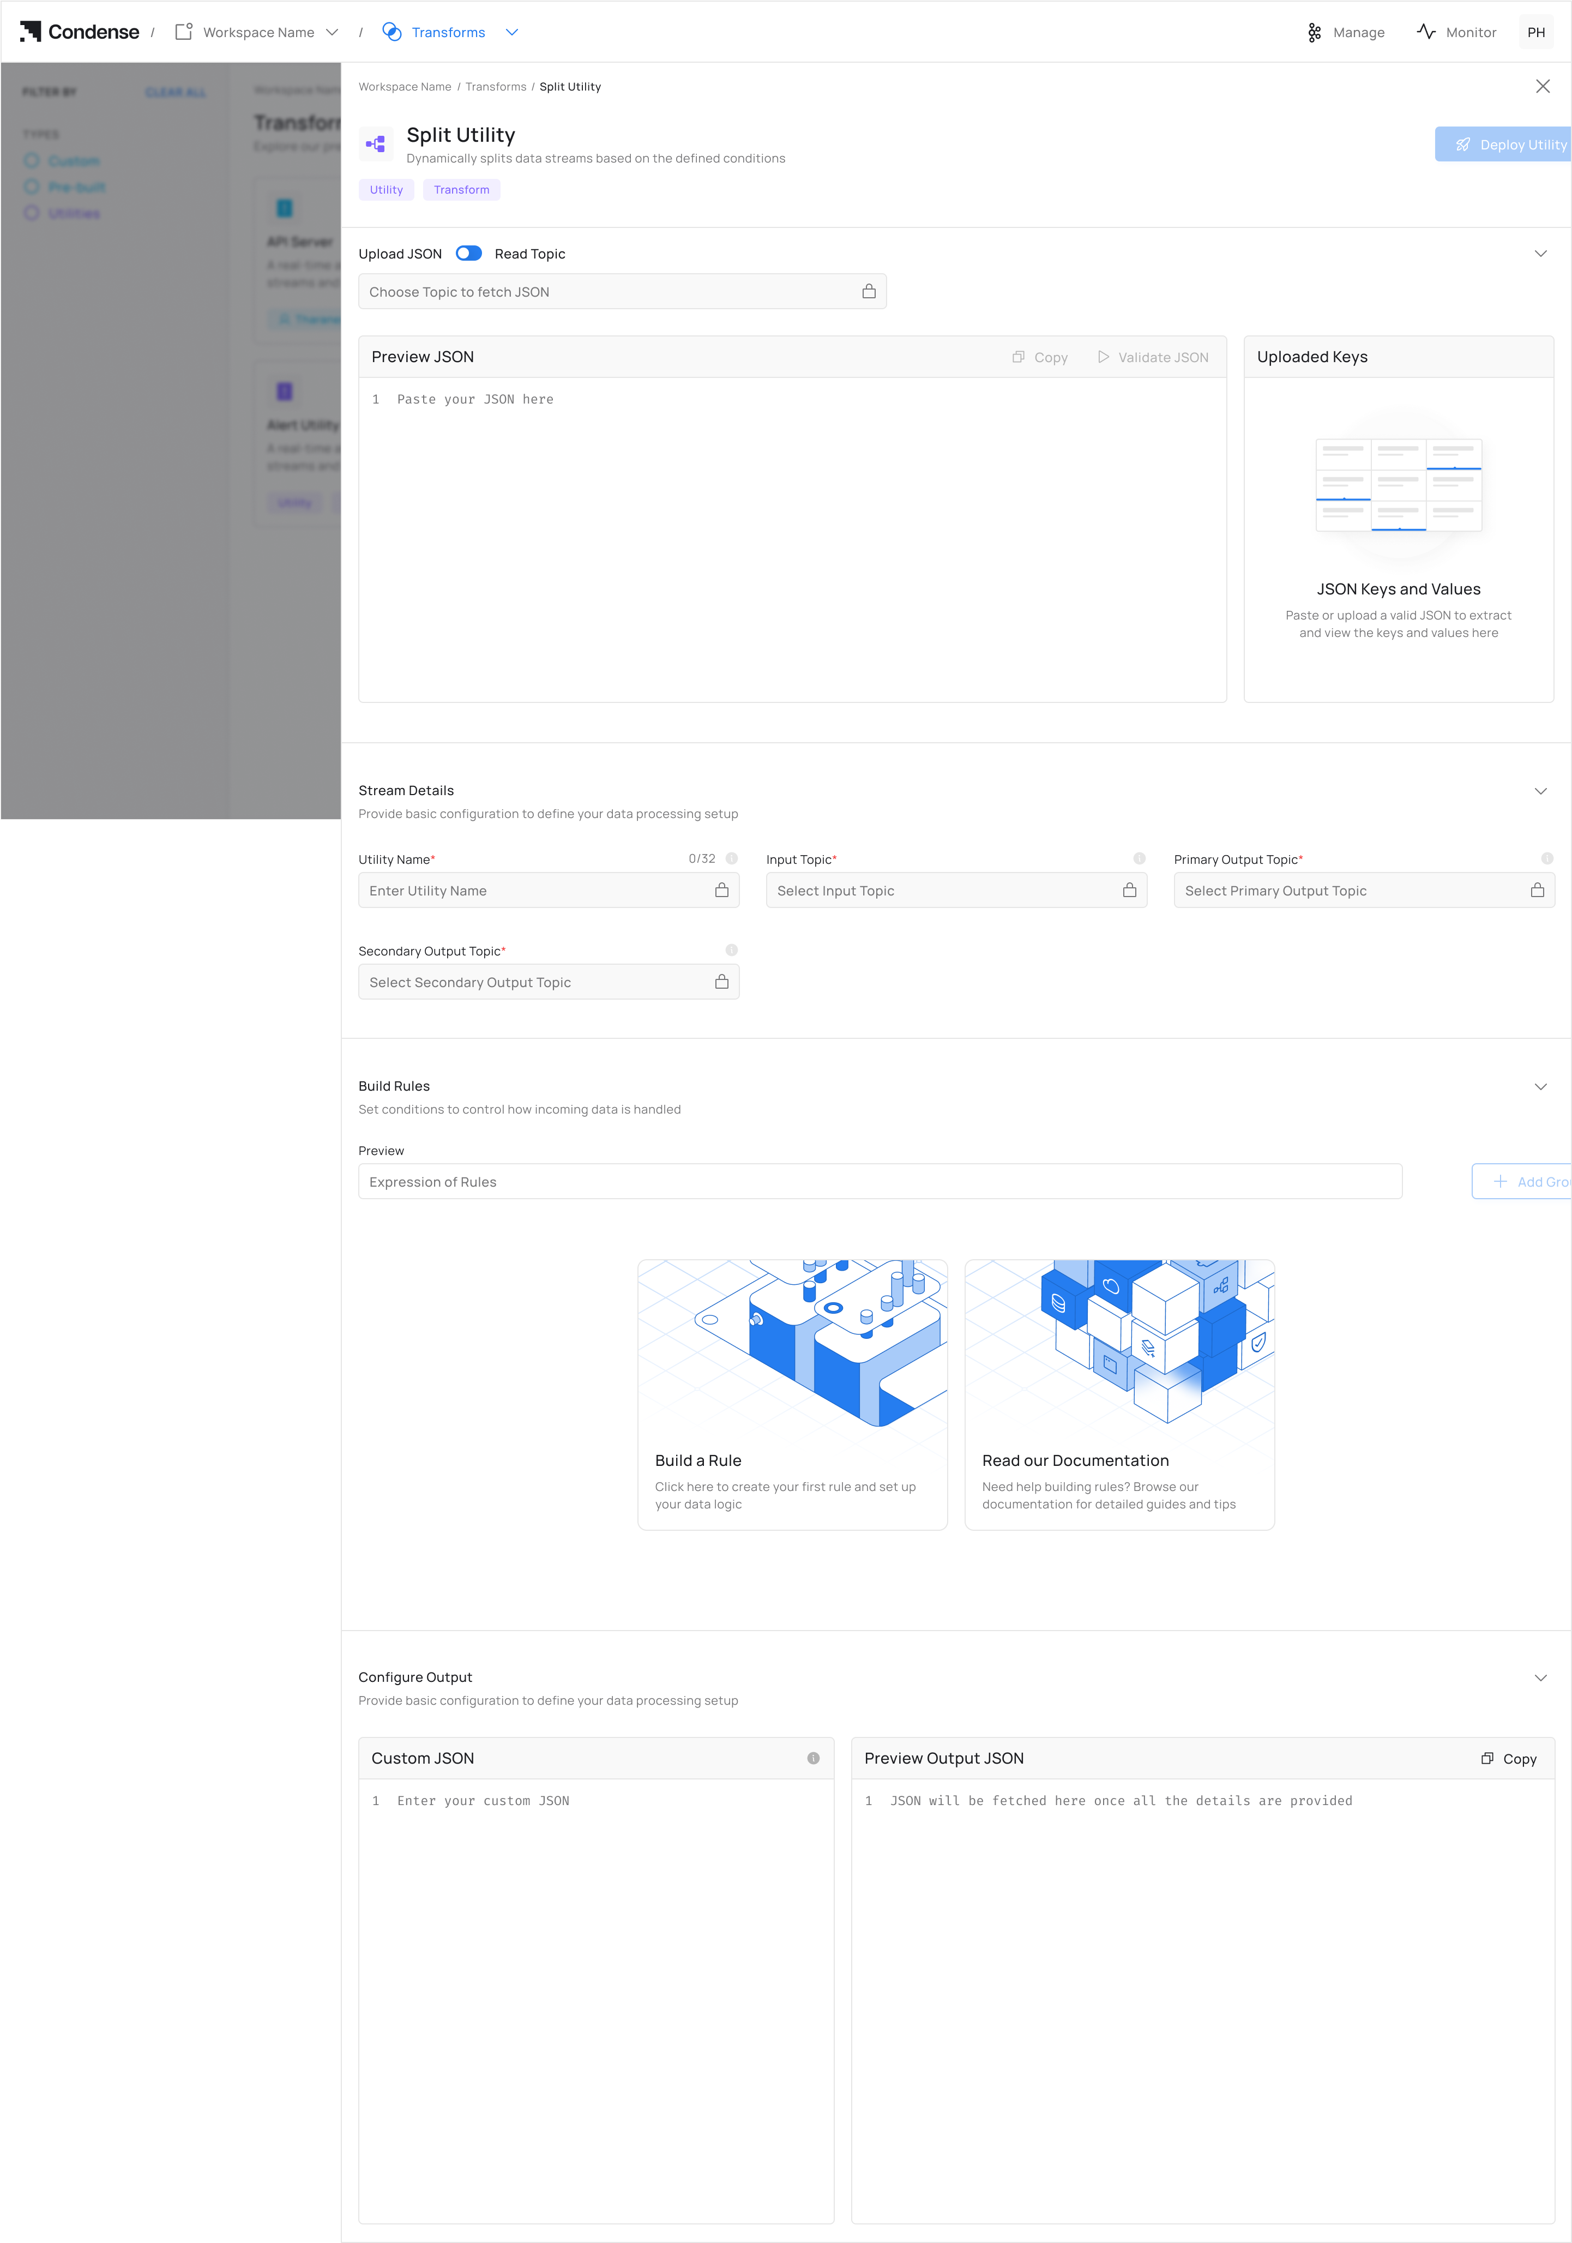Image resolution: width=1572 pixels, height=2243 pixels.
Task: Click the Condense logo icon
Action: 31,31
